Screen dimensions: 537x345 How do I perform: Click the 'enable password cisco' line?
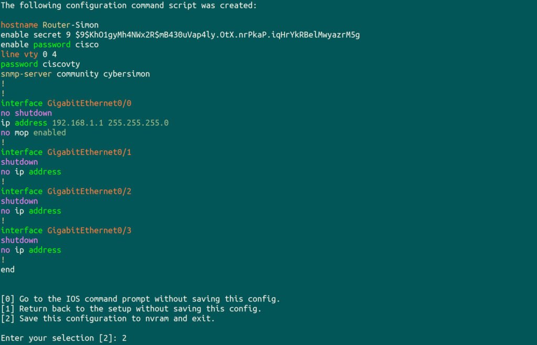(49, 44)
